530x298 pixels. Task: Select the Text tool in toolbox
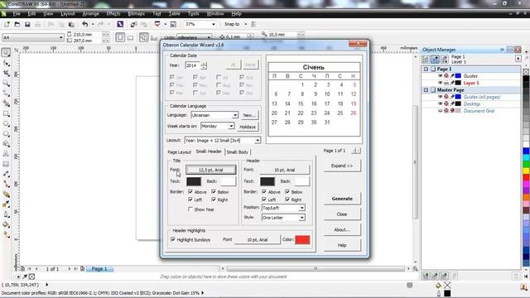6,154
